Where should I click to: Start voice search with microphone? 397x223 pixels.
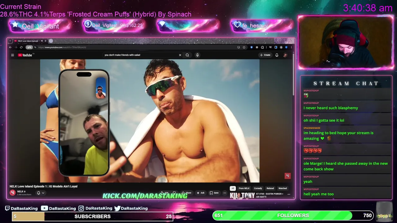click(197, 55)
